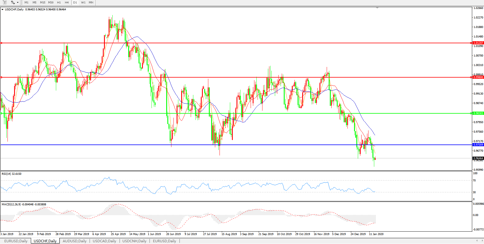Choose the MN monthly timeframe

(91, 3)
